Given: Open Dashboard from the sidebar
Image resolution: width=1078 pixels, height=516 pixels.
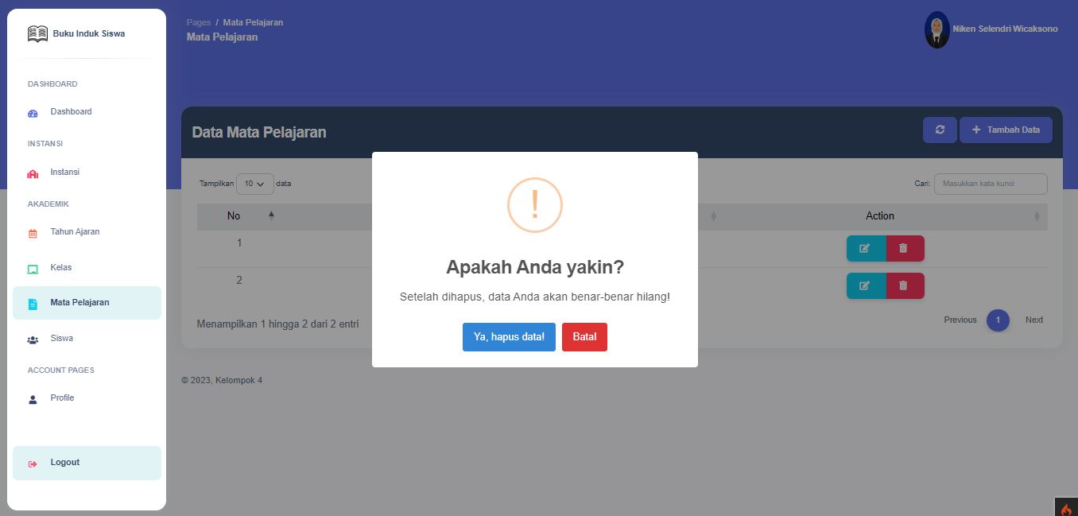Looking at the screenshot, I should tap(71, 112).
